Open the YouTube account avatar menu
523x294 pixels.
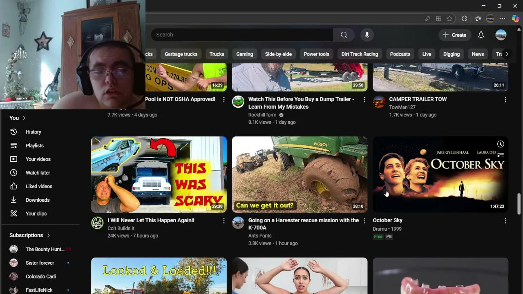(501, 35)
